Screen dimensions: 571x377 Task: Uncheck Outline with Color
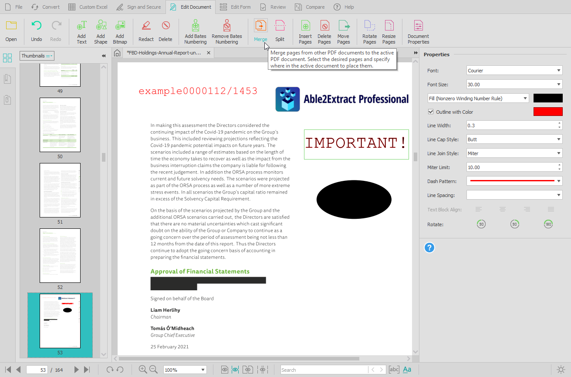pyautogui.click(x=431, y=112)
